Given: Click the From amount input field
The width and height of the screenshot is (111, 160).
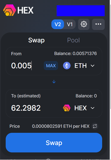Looking at the screenshot, I should [26, 66].
